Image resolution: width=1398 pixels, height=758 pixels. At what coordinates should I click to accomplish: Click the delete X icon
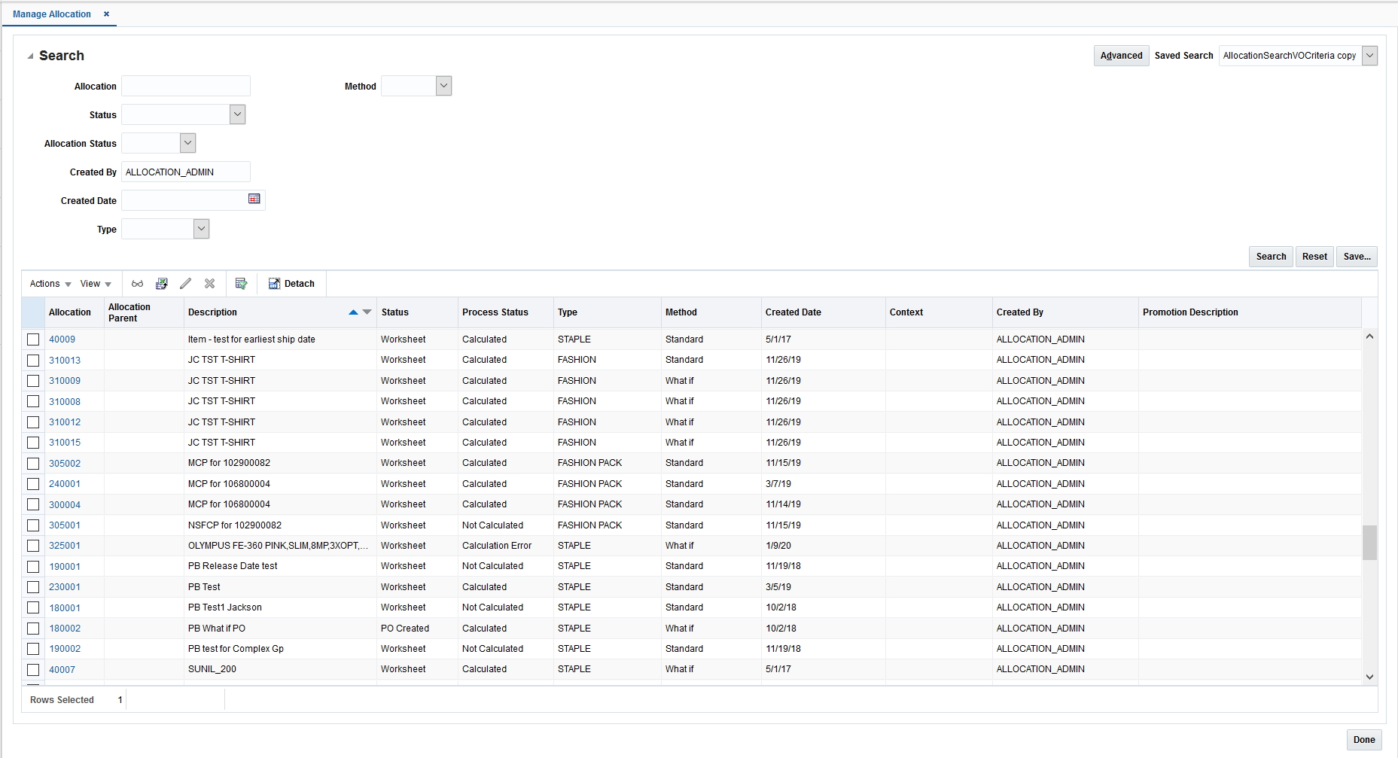pos(210,284)
